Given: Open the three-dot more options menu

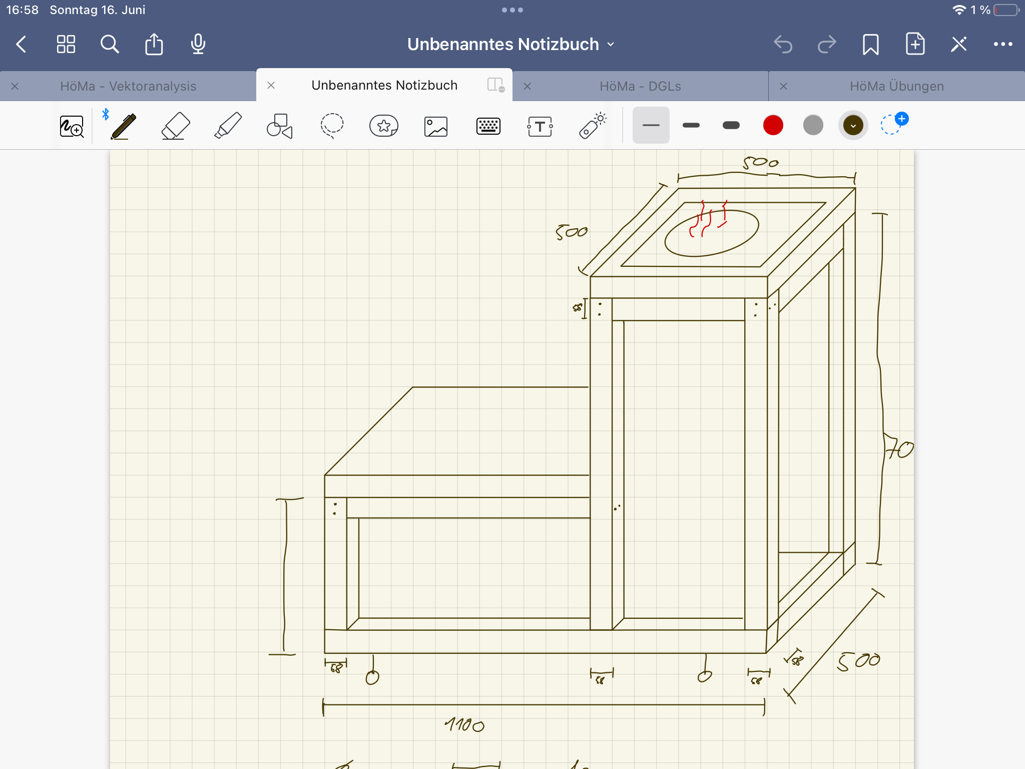Looking at the screenshot, I should tap(1003, 44).
